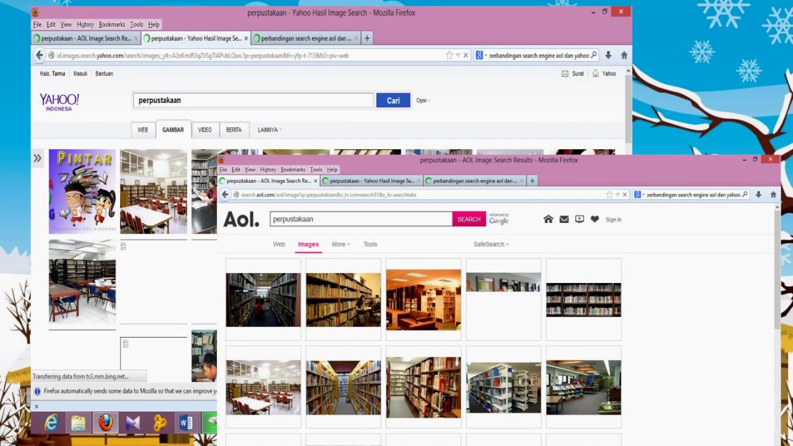Click Bantuan link on Yahoo
Screen dimensions: 793x446
click(104, 74)
